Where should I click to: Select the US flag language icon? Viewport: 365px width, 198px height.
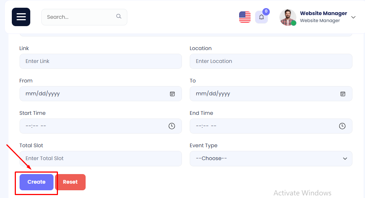(245, 17)
